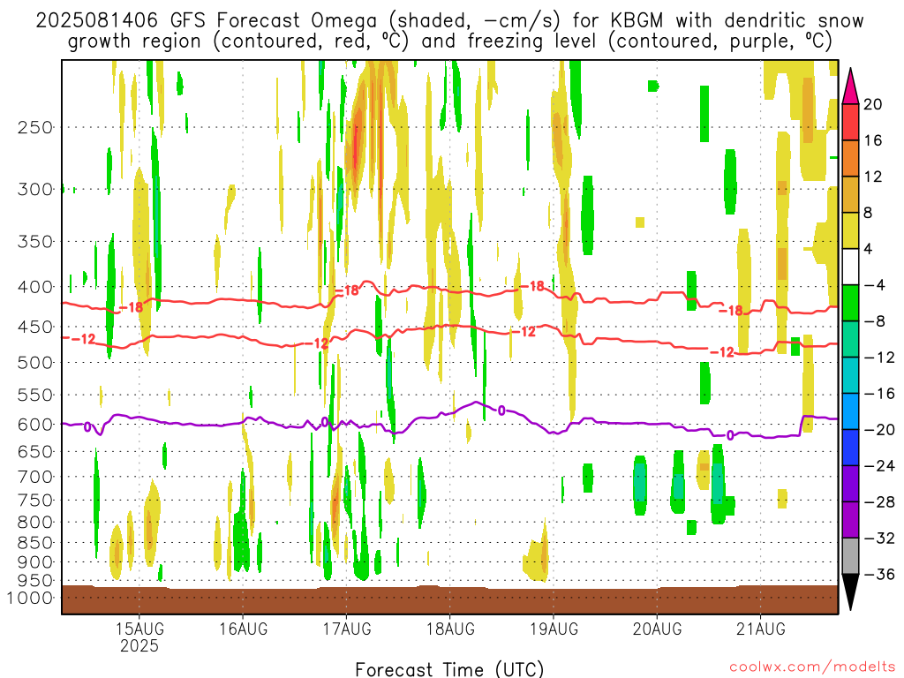Click the 18AUG time axis label
Viewport: 904px width, 678px height.
click(x=450, y=629)
